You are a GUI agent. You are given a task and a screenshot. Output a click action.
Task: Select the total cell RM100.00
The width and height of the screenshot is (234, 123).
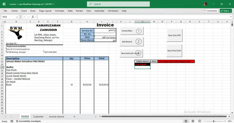[x=101, y=85]
